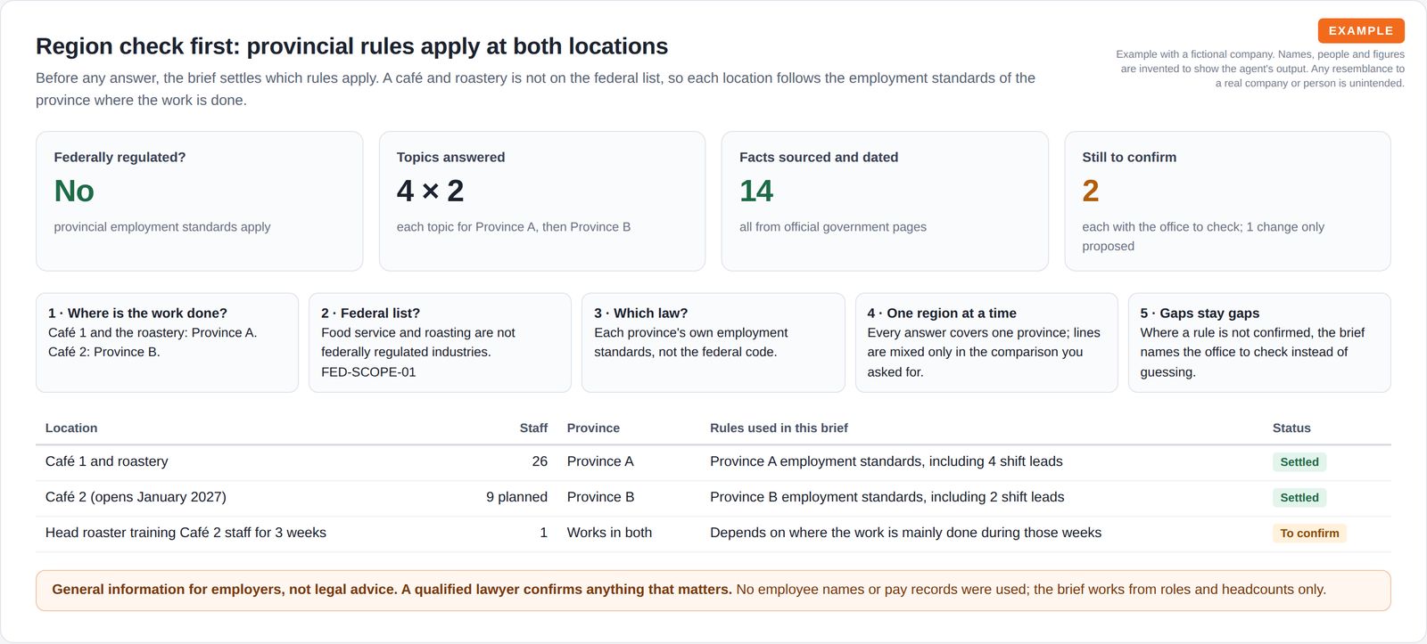Click the staff count '26'
Viewport: 1427px width, 644px height.
click(x=540, y=461)
